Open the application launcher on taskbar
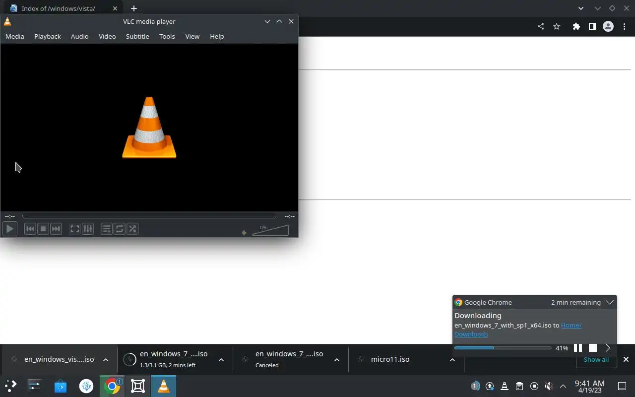Screen dimensions: 635x397 pyautogui.click(x=10, y=386)
